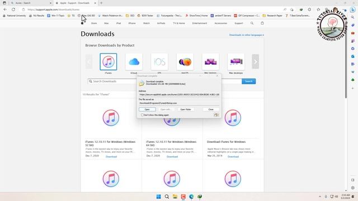Click the browser address bar
This screenshot has width=358, height=201.
pos(150,9)
